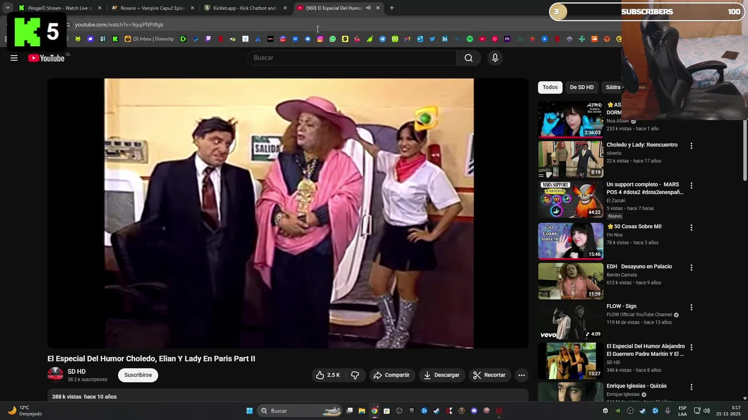
Task: Open the Windows Start menu
Action: click(250, 411)
